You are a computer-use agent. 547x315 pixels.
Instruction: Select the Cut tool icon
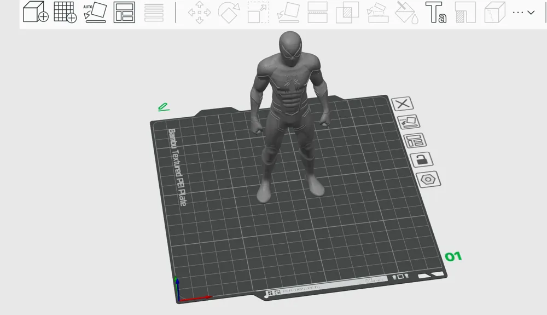tap(317, 12)
